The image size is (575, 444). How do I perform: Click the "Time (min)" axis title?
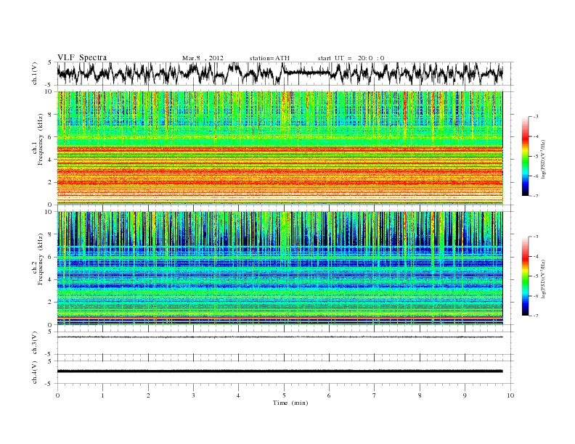click(290, 403)
